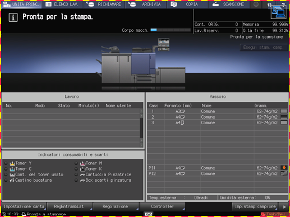Screen dimensions: 290x217
Task: Select the Cestino bucatura indicator circle
Action: pos(6,180)
